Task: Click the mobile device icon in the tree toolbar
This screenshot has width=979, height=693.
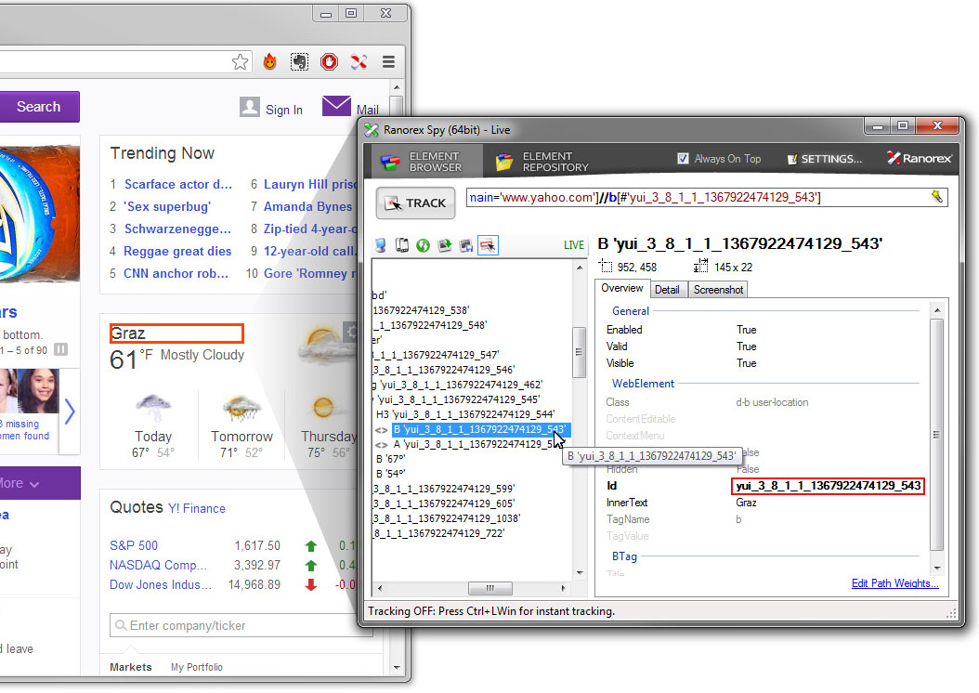Action: [402, 245]
